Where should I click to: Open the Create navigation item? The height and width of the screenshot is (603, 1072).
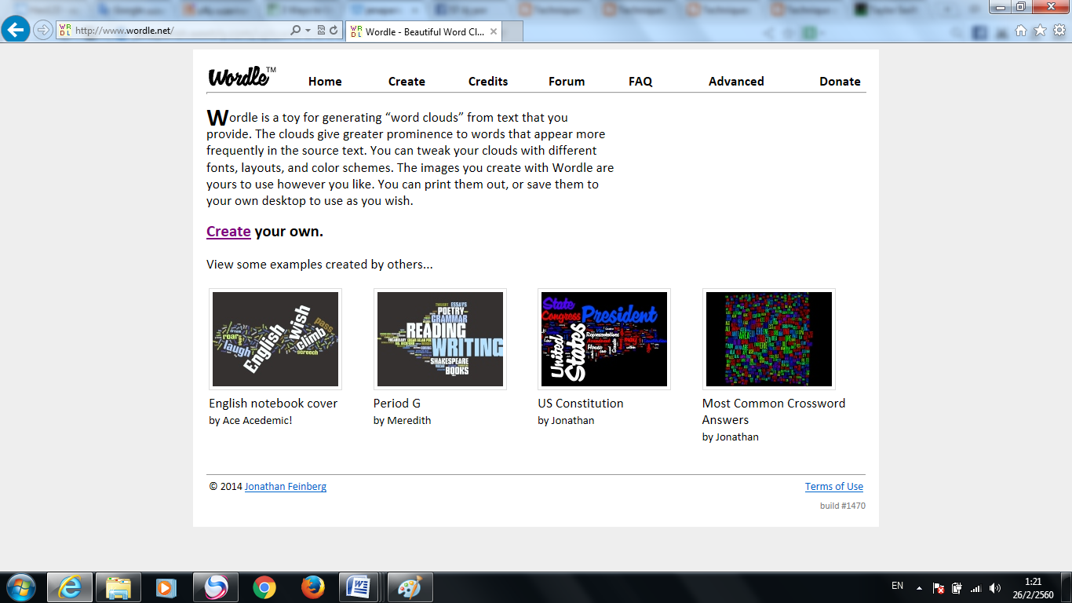pyautogui.click(x=407, y=82)
